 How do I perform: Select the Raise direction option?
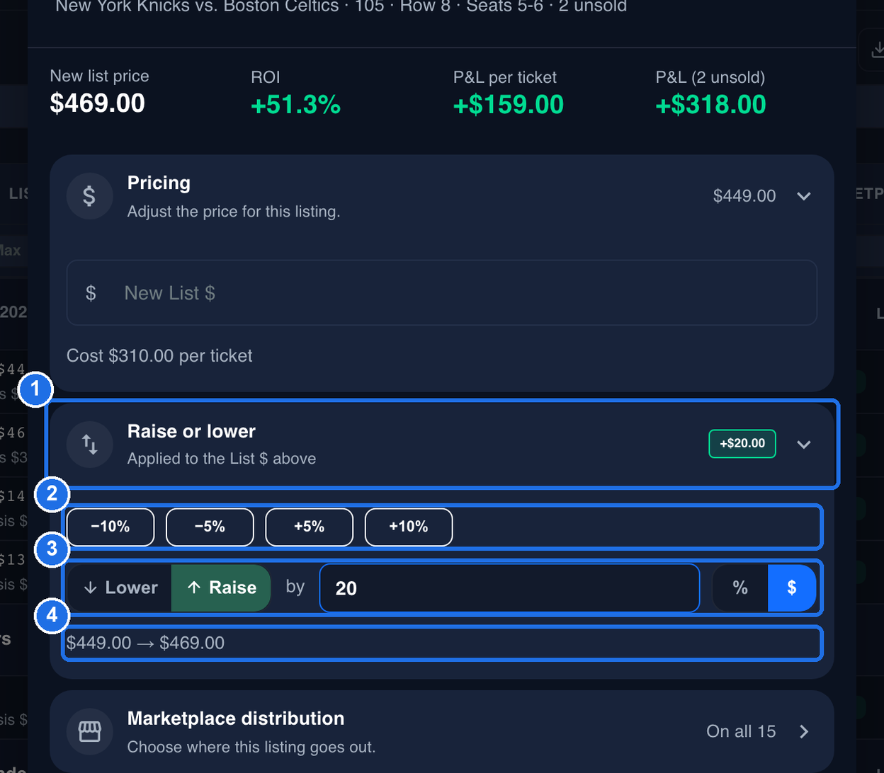221,588
